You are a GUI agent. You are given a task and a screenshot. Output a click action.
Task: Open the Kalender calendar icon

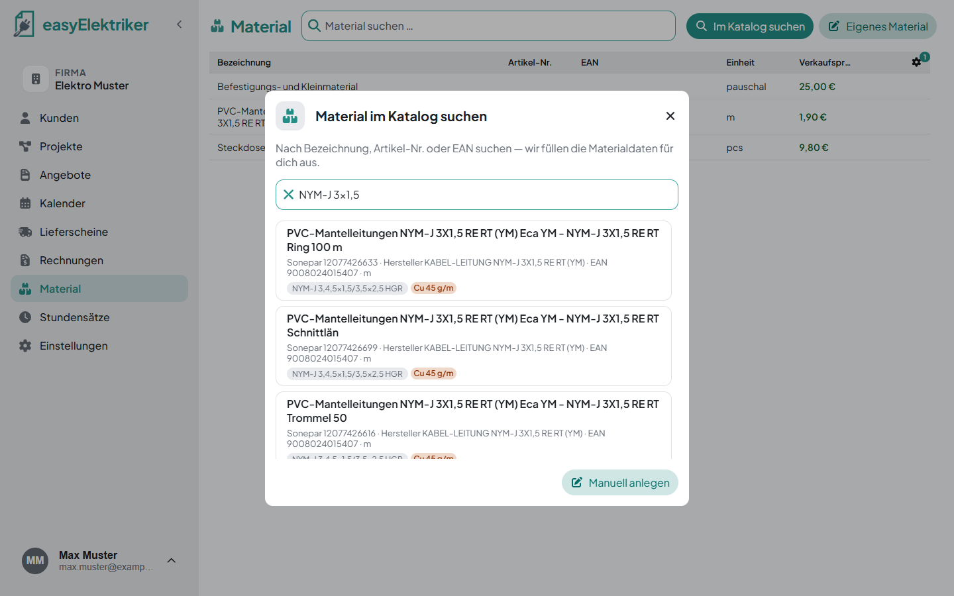(25, 203)
